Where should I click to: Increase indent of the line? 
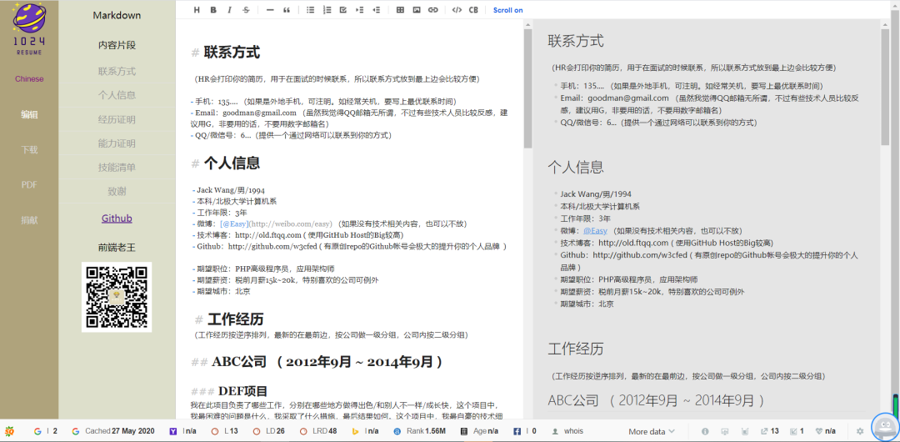coord(360,10)
